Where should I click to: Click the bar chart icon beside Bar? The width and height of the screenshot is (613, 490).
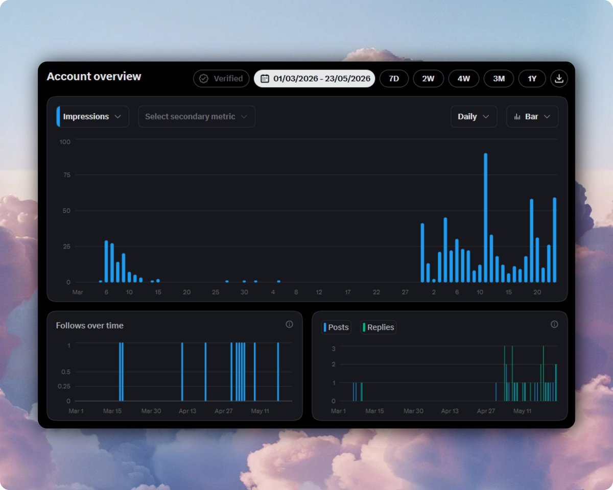pyautogui.click(x=517, y=117)
